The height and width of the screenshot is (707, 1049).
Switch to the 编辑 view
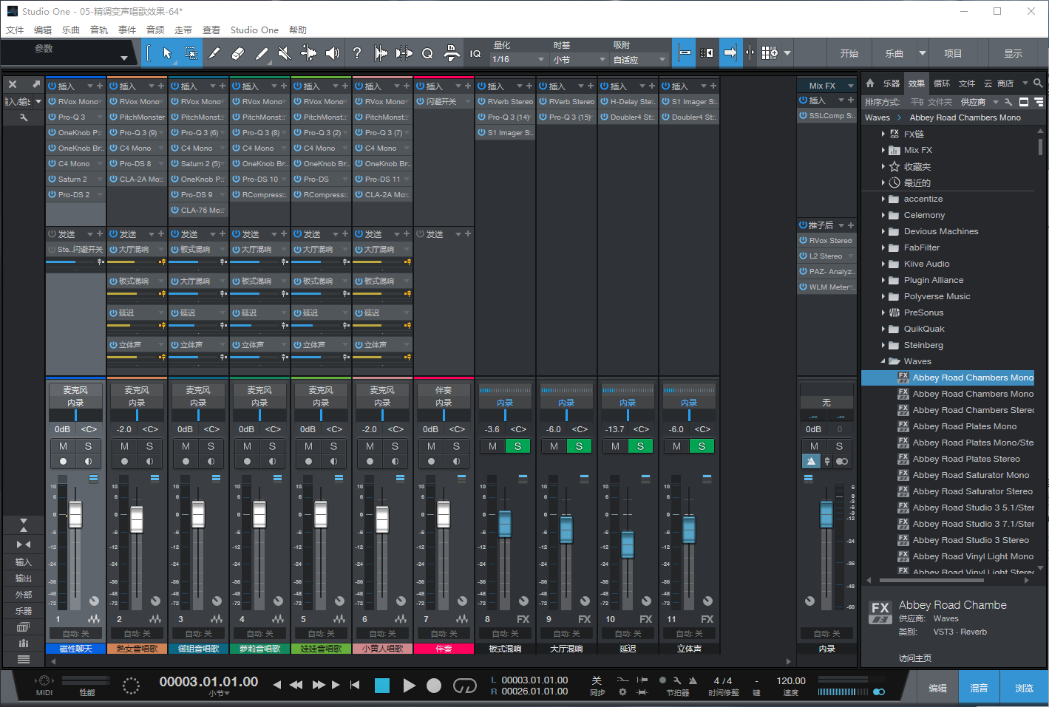pos(937,687)
